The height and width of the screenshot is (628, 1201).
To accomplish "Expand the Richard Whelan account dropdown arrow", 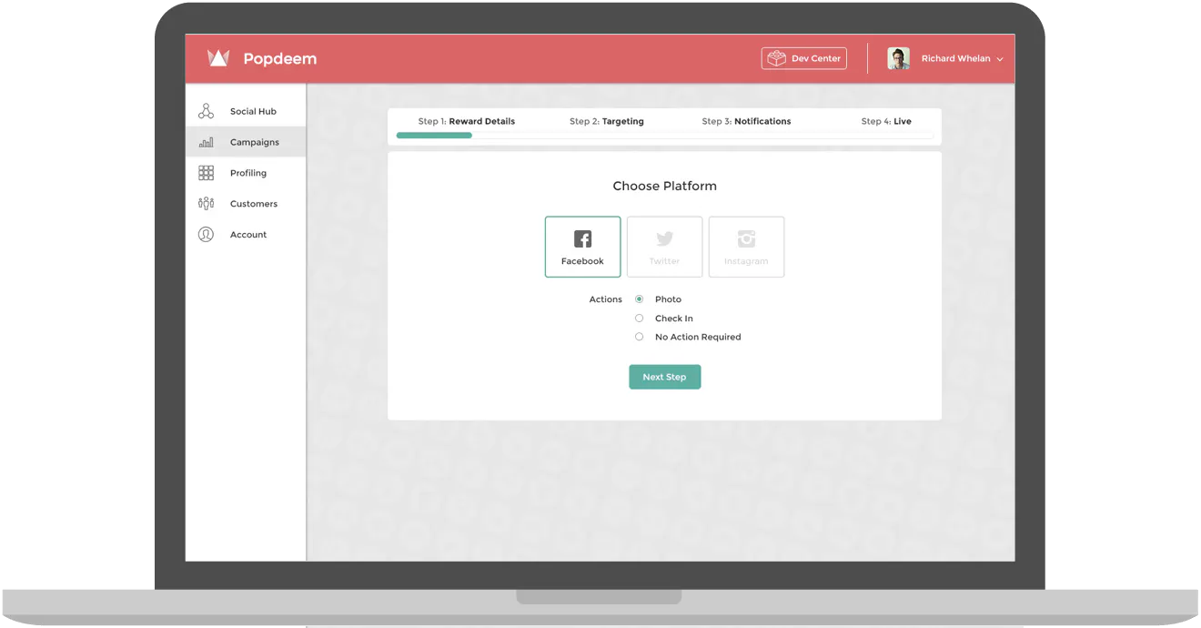I will 1000,59.
